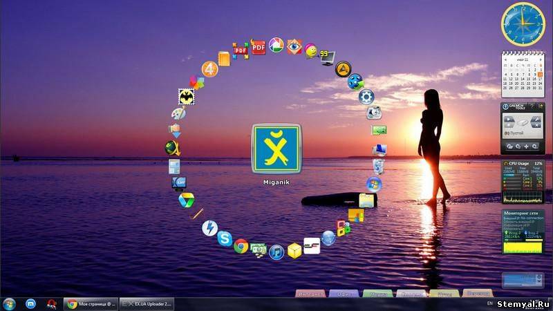Viewport: 553px width, 311px height.
Task: Go to previous month in calendar gadget
Action: click(x=506, y=59)
